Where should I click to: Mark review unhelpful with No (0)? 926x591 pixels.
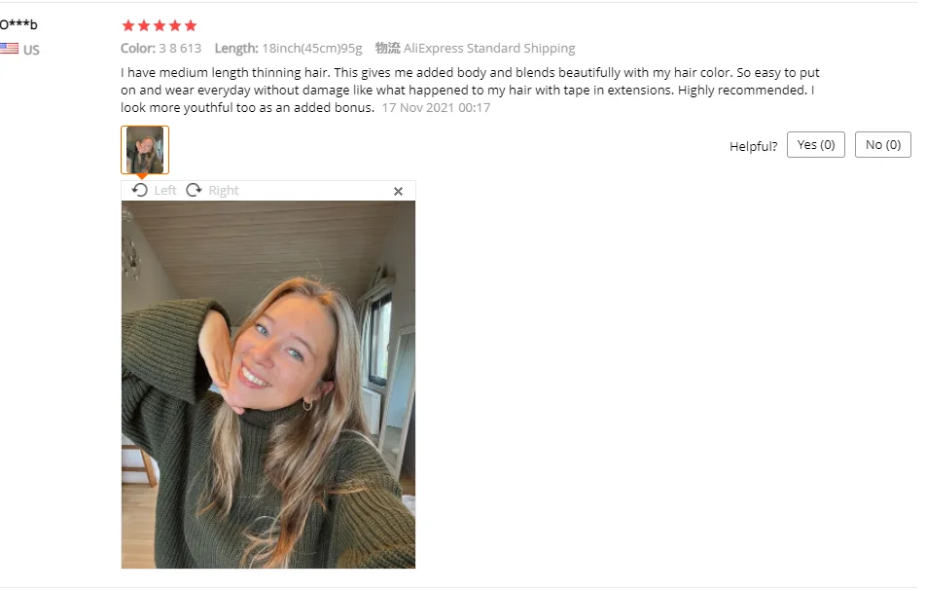(x=883, y=145)
